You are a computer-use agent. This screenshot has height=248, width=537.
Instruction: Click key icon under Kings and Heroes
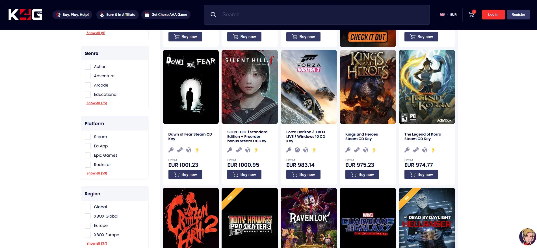(348, 150)
